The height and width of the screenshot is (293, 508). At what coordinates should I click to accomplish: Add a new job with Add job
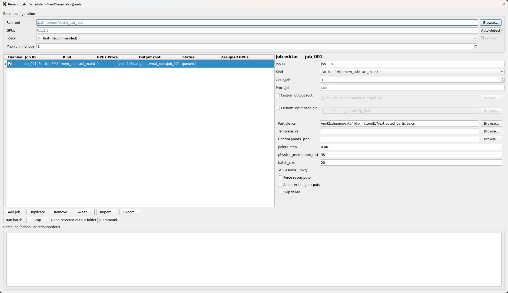(14, 212)
